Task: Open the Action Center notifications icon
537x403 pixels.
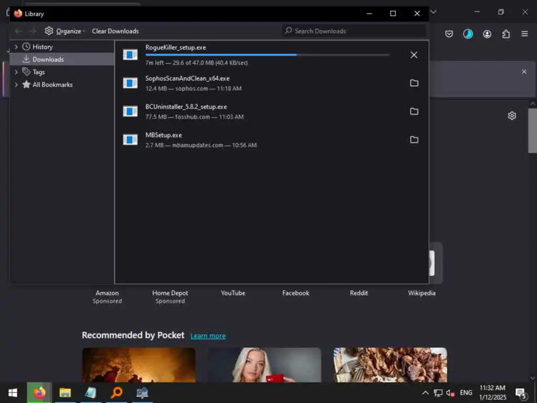Action: (521, 393)
